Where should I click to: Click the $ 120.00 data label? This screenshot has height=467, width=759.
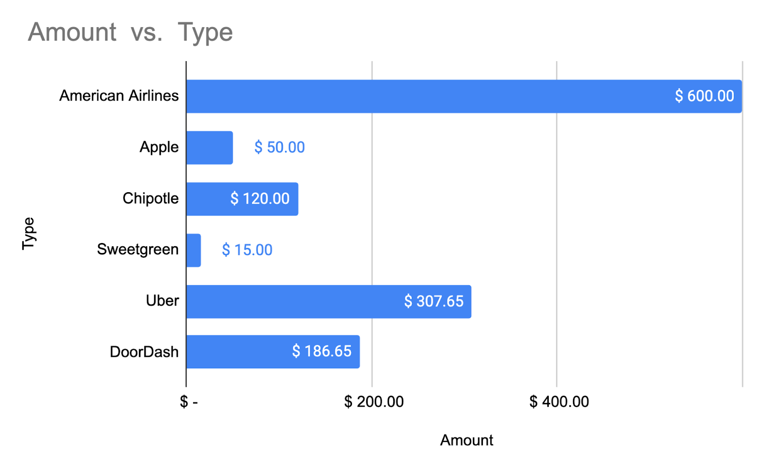point(260,198)
